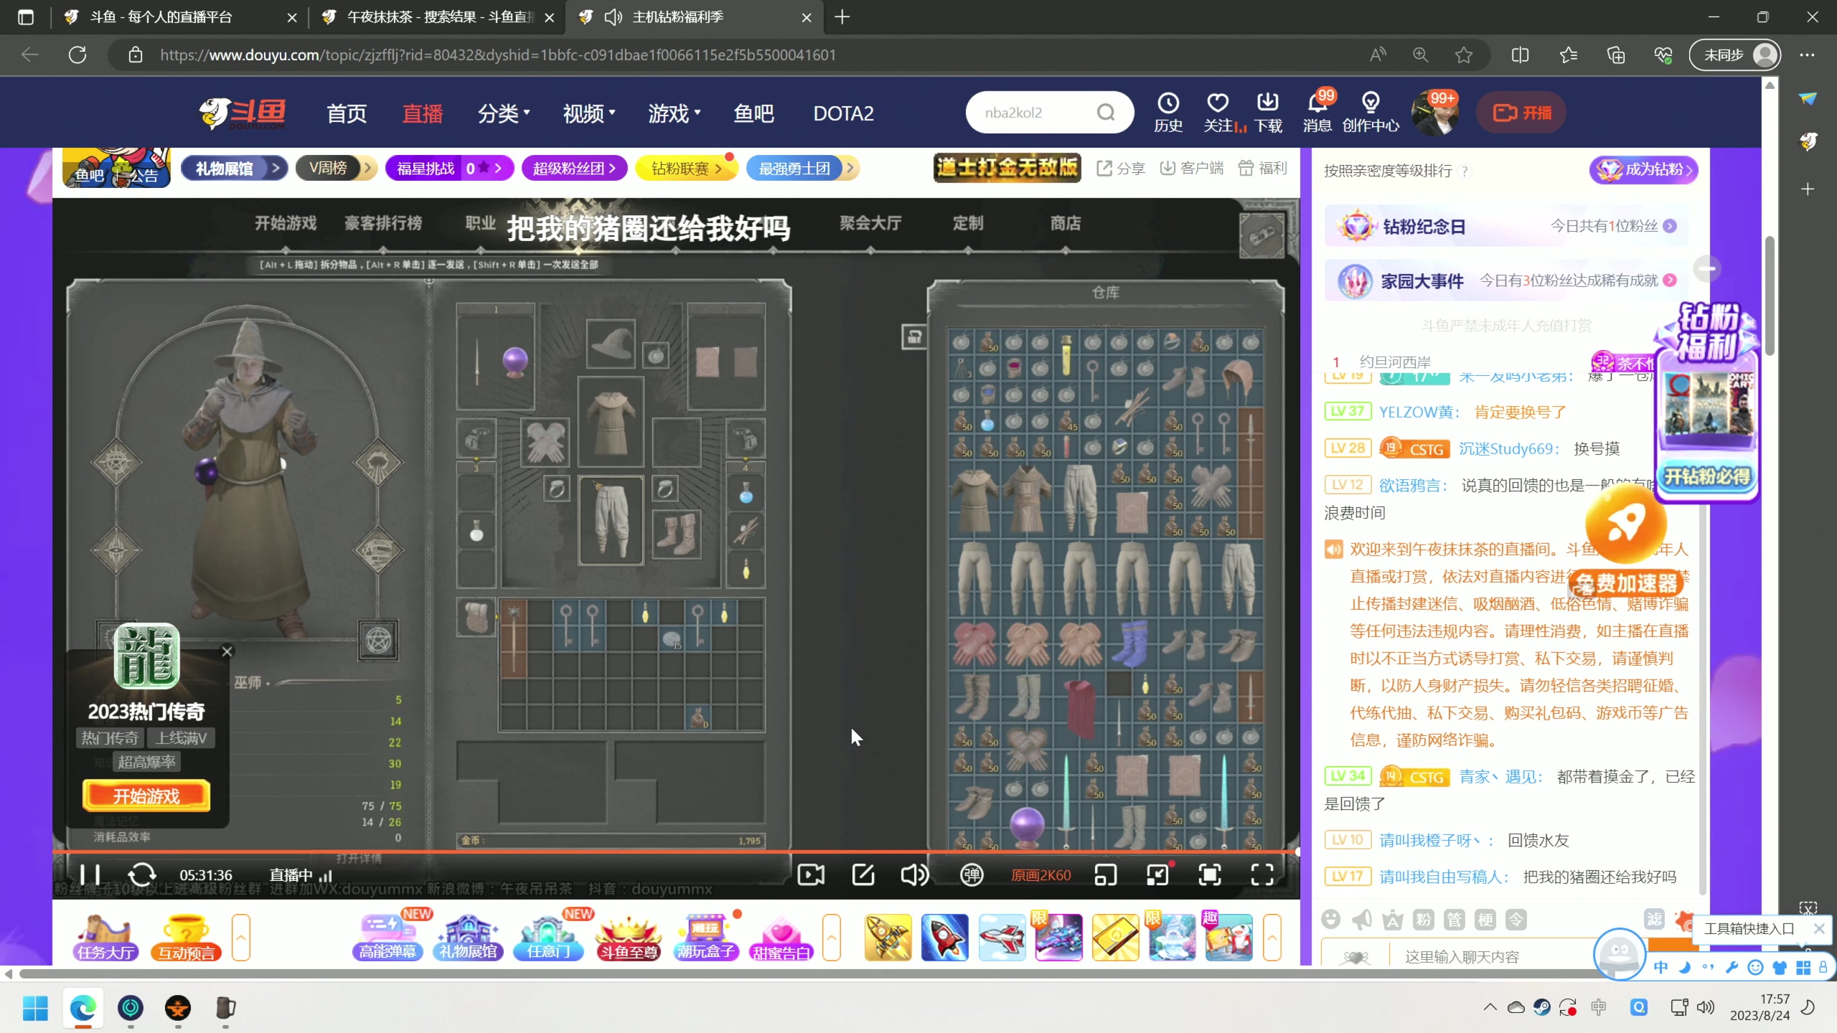This screenshot has width=1837, height=1033.
Task: Click the Douyu search box
Action: [1033, 113]
